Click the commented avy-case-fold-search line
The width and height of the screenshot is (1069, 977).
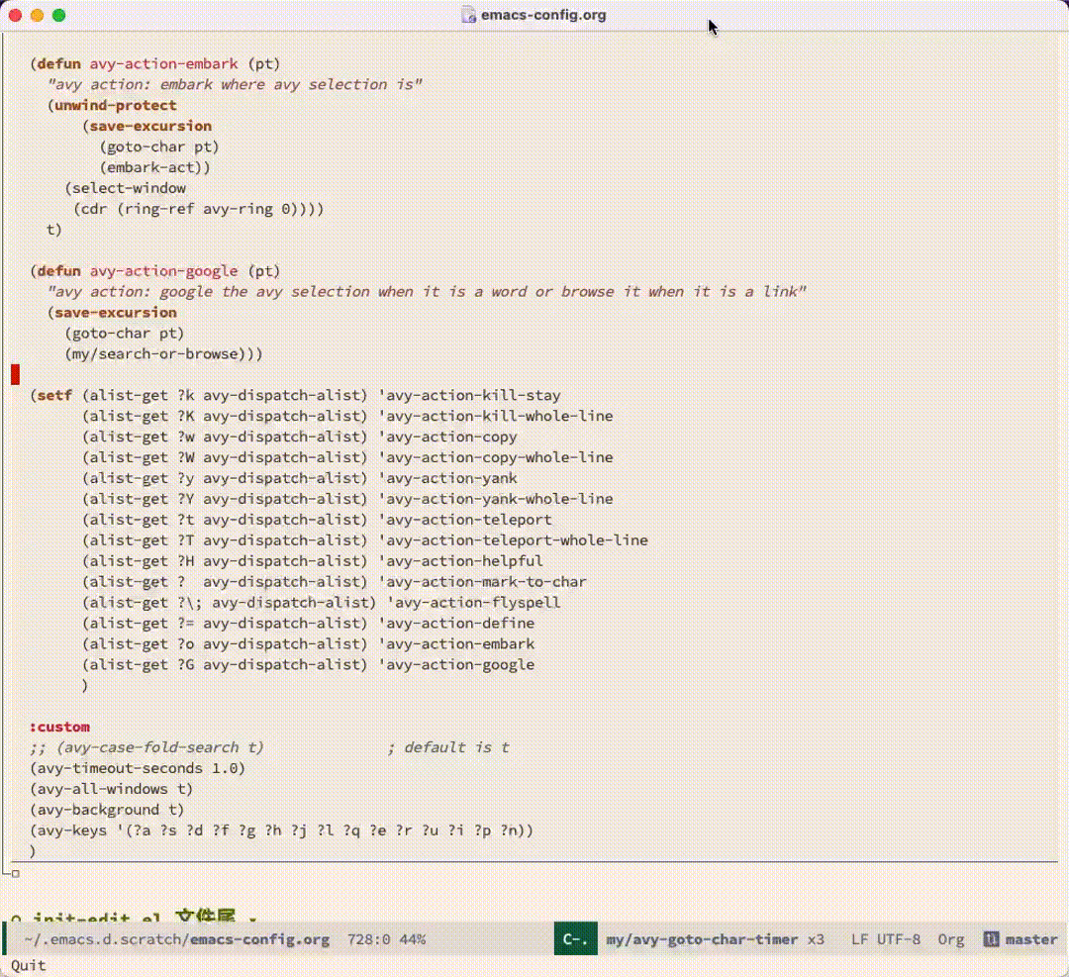[x=146, y=748]
